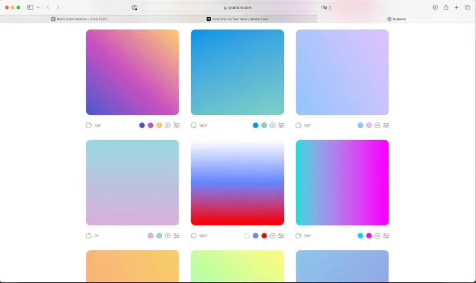This screenshot has height=283, width=476.
Task: Select the blue swatch of the 160° gradient
Action: [256, 125]
